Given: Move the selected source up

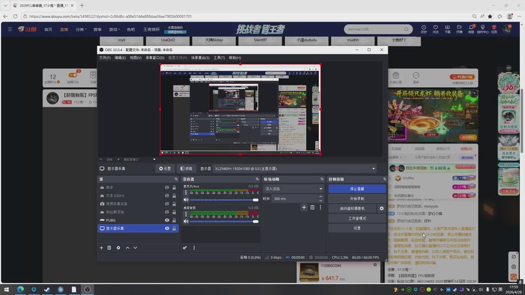Looking at the screenshot, I should pos(127,248).
